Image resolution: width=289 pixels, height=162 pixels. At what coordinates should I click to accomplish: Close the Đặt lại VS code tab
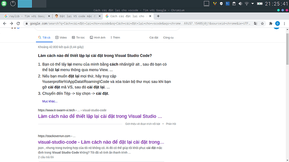point(100,16)
